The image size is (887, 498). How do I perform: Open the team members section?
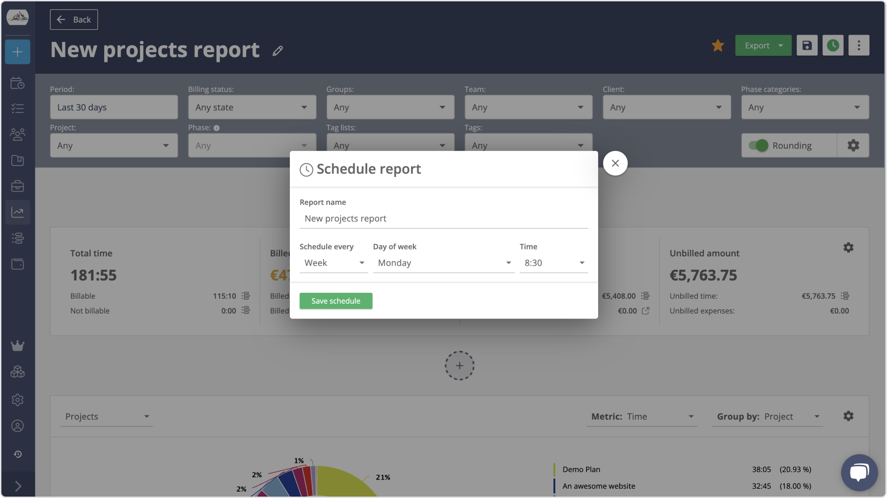[x=17, y=134]
